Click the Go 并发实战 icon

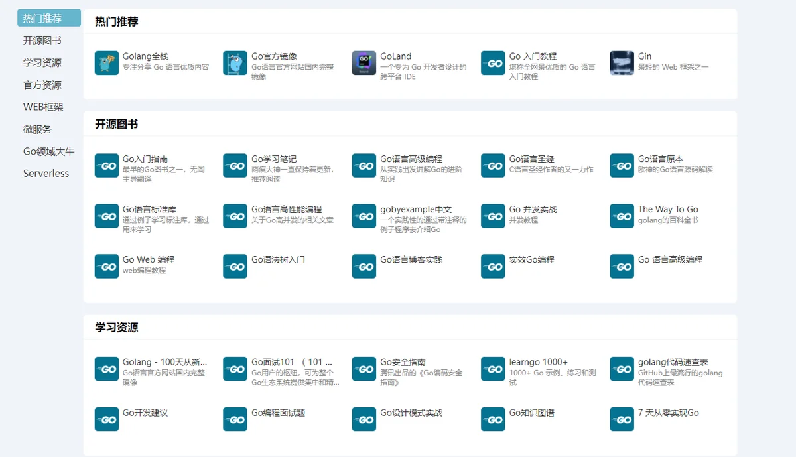tap(493, 216)
